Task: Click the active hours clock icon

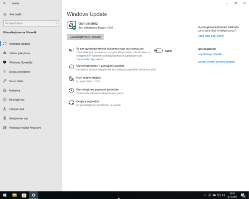Action: coord(71,79)
